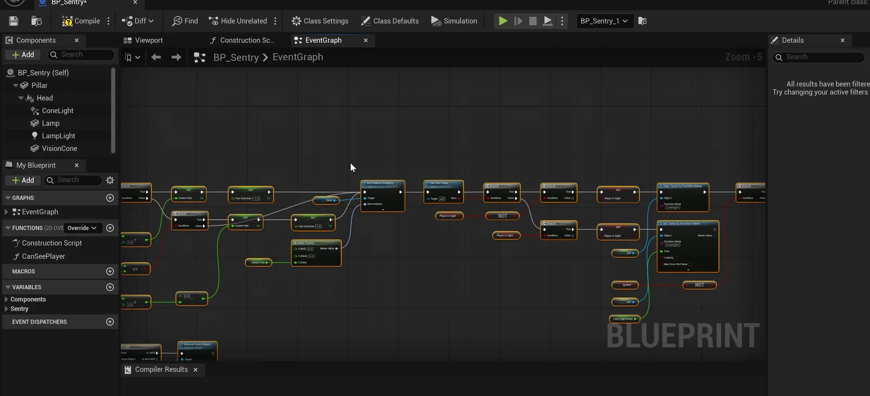This screenshot has height=396, width=870.
Task: Focus the My Blueprint search field
Action: pyautogui.click(x=73, y=180)
